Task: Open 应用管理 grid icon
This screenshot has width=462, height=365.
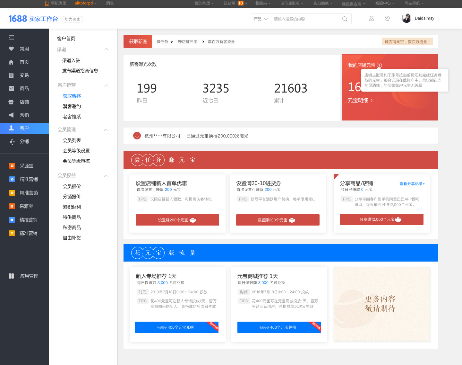Action: coord(11,276)
